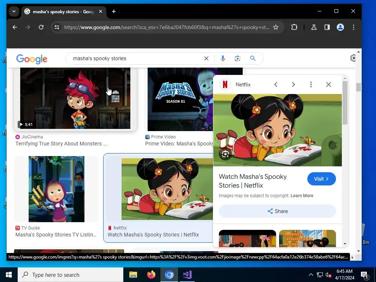
Task: Open the TV Guide Masha image thumbnail
Action: pos(56,189)
